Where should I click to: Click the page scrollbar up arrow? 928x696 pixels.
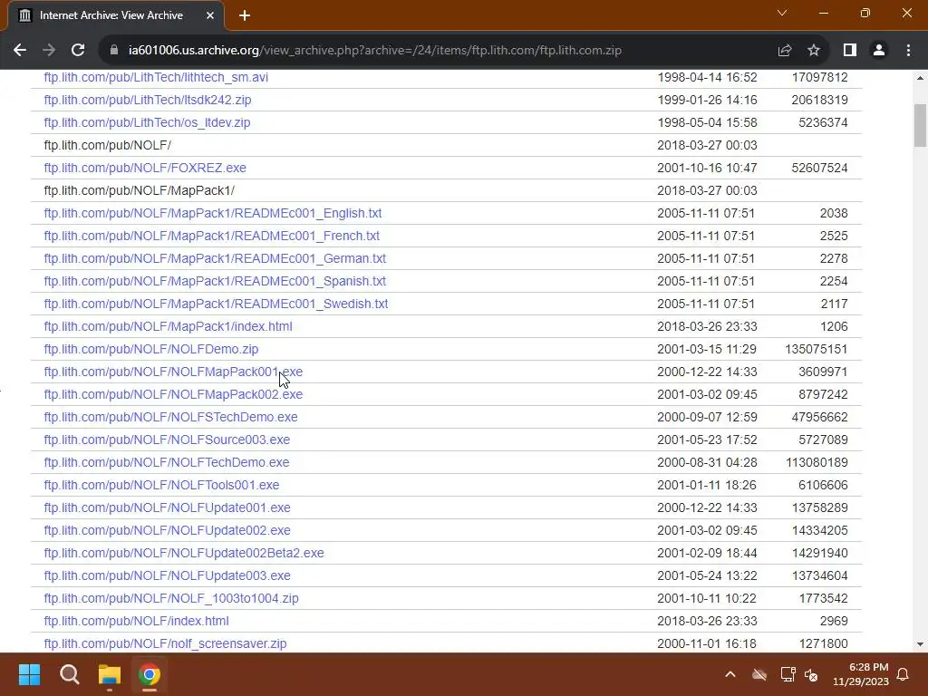pyautogui.click(x=921, y=78)
